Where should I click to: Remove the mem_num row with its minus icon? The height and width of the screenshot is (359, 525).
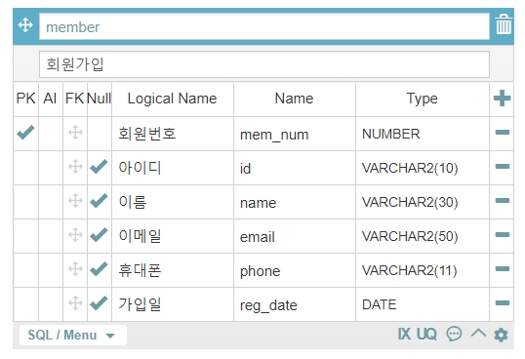click(503, 133)
